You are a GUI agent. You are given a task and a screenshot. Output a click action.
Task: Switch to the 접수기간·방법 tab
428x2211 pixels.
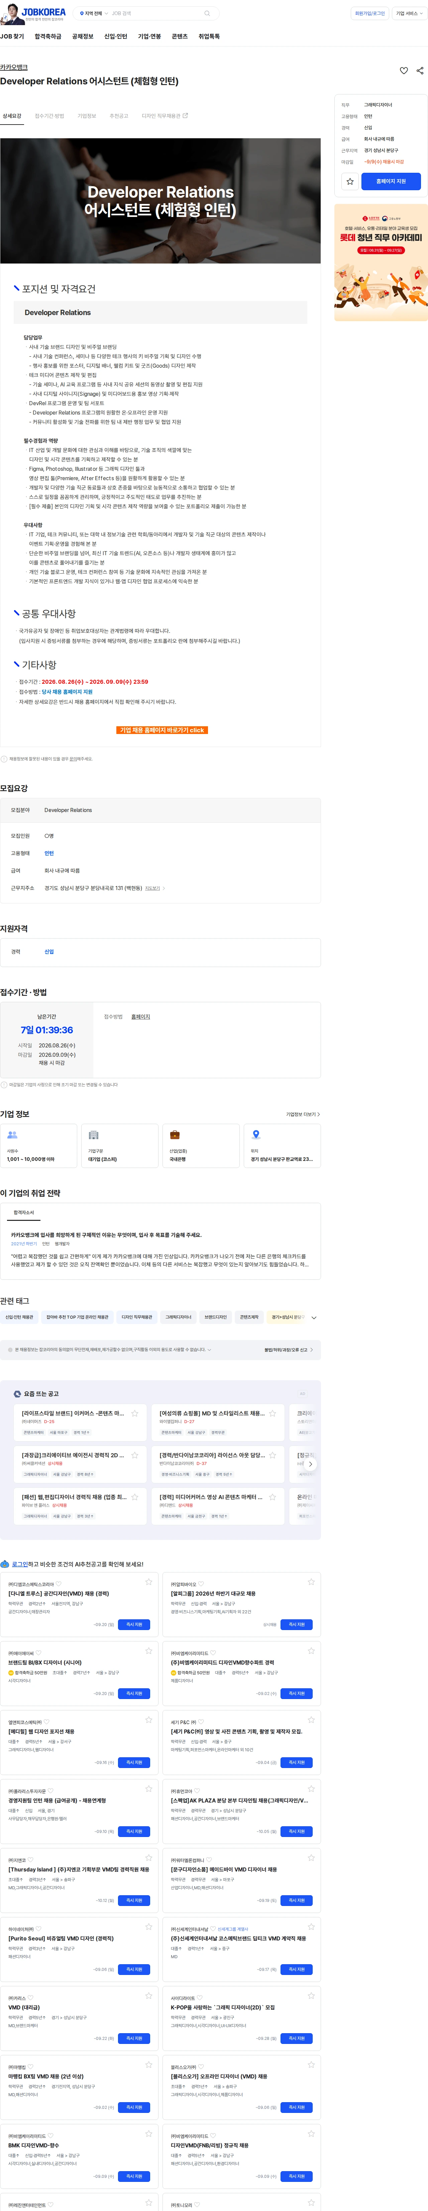point(49,116)
